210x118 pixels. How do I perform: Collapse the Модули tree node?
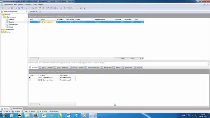1,14
